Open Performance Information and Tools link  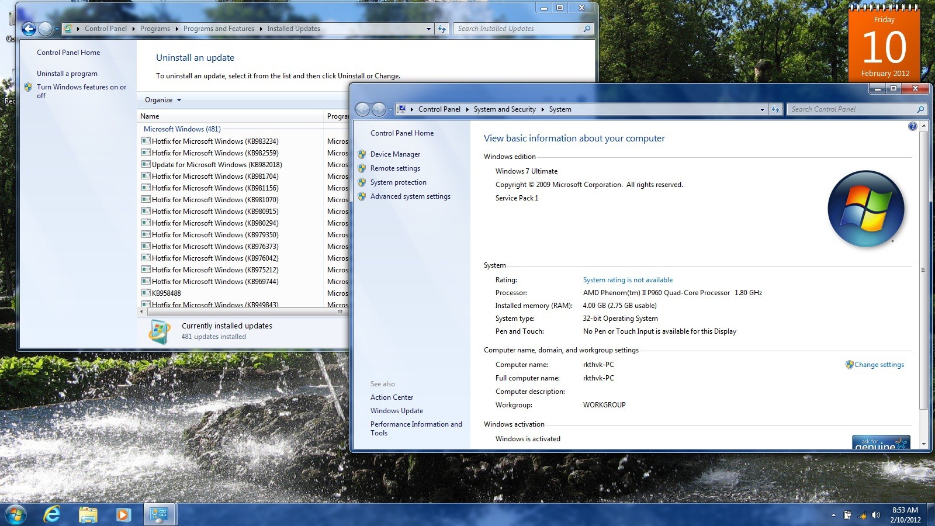pyautogui.click(x=416, y=428)
